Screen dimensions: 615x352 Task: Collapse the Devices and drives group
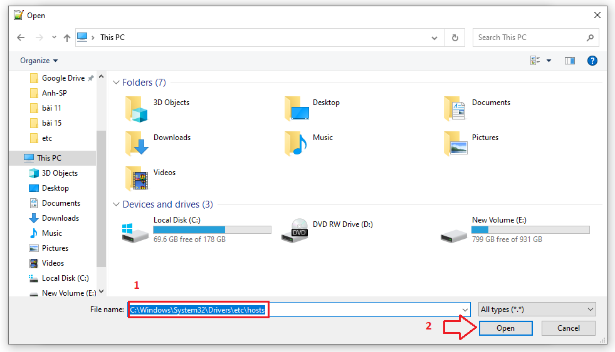(116, 204)
